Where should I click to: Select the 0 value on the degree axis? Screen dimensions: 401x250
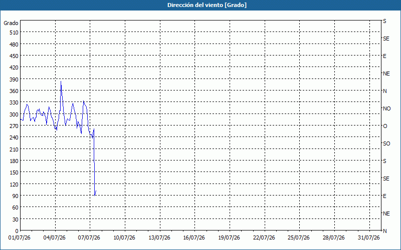(x=17, y=231)
